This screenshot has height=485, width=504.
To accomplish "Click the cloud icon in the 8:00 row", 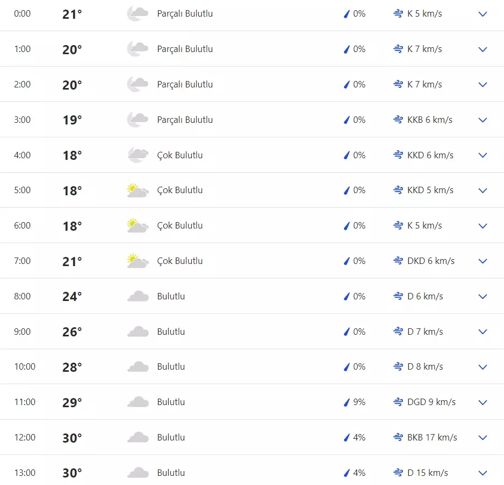I will coord(138,296).
